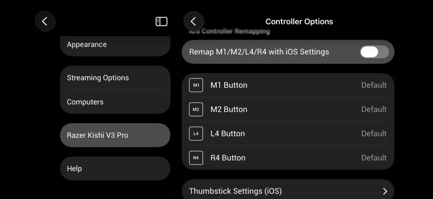Viewport: 433px width, 199px height.
Task: Tap the sidebar back arrow icon
Action: tap(45, 21)
